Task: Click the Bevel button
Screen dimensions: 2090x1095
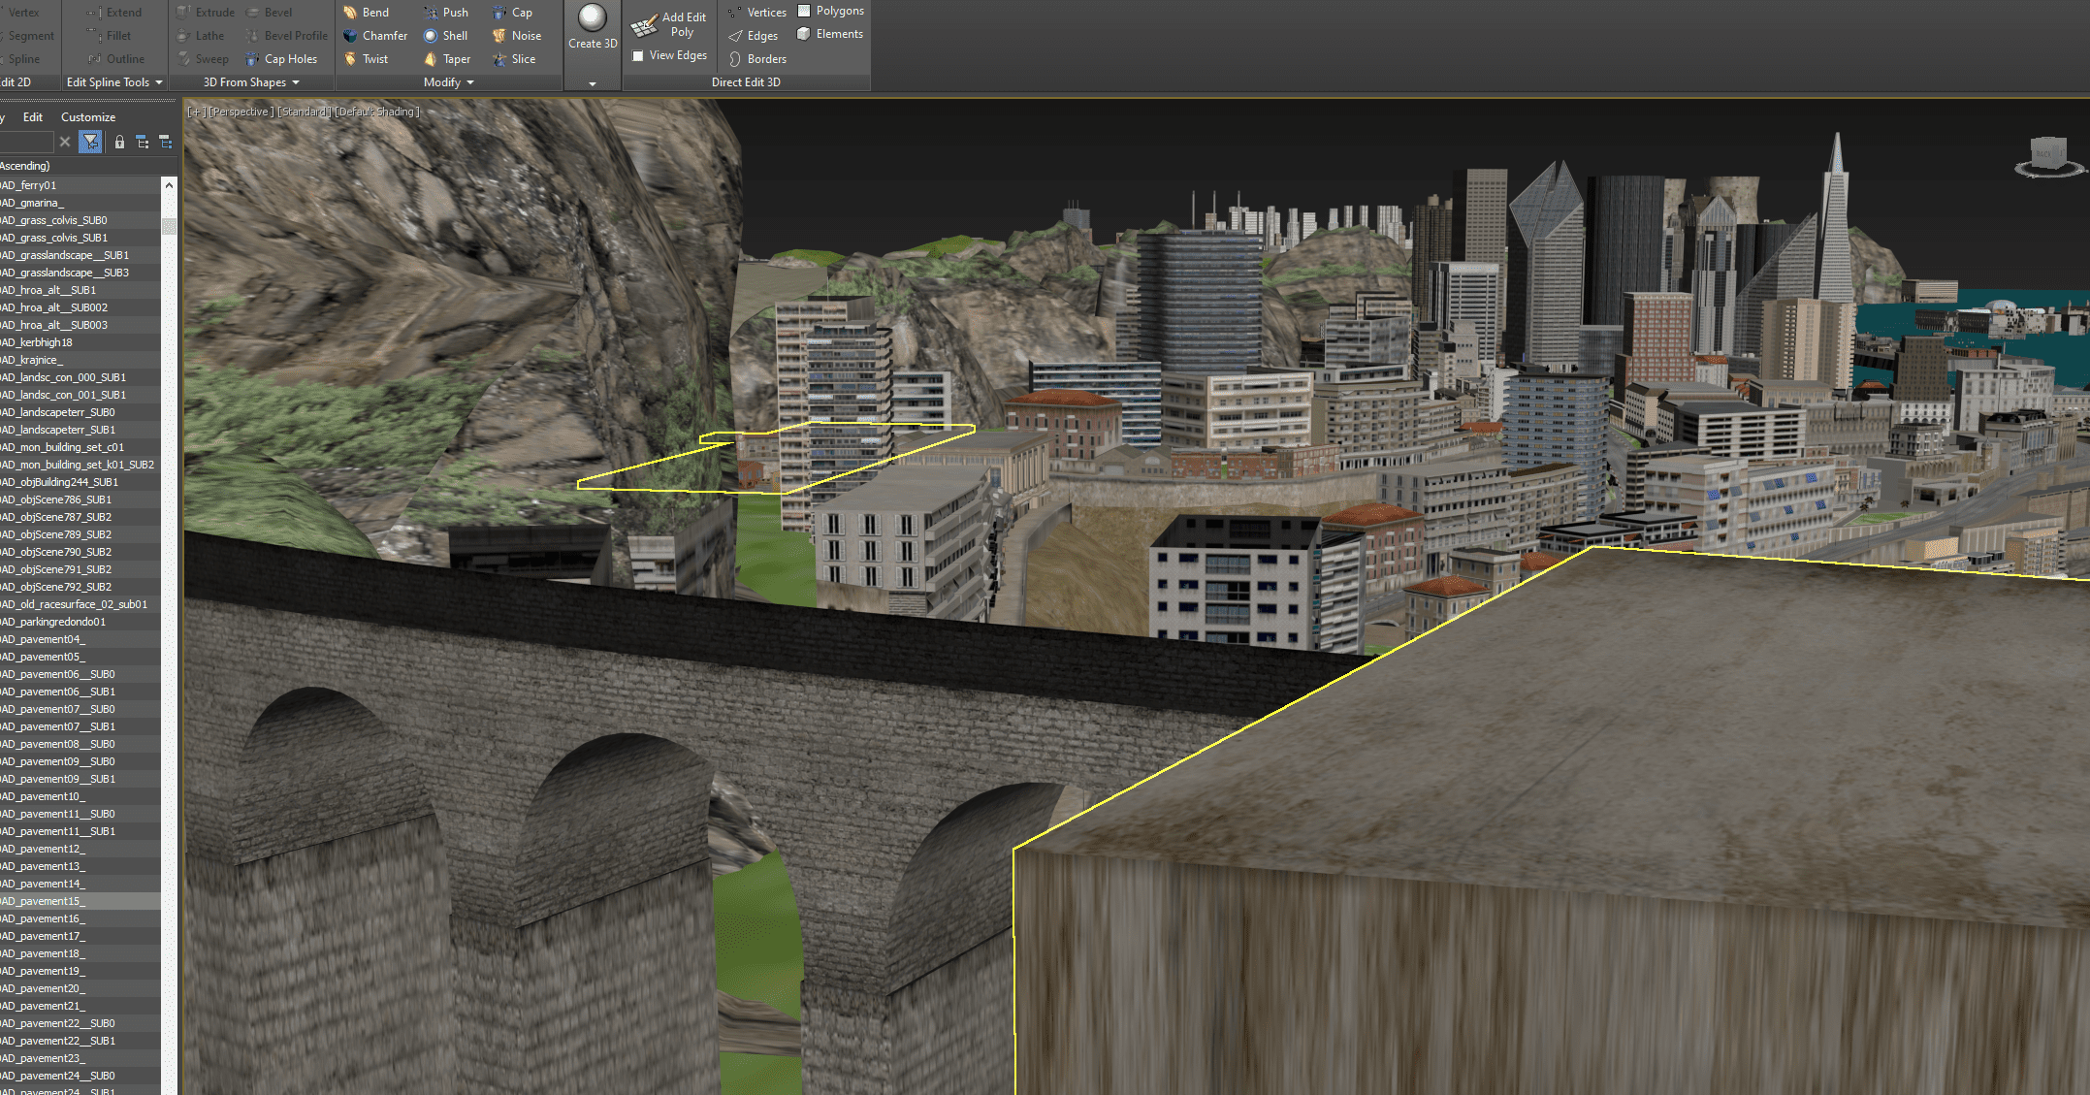Action: (x=269, y=13)
